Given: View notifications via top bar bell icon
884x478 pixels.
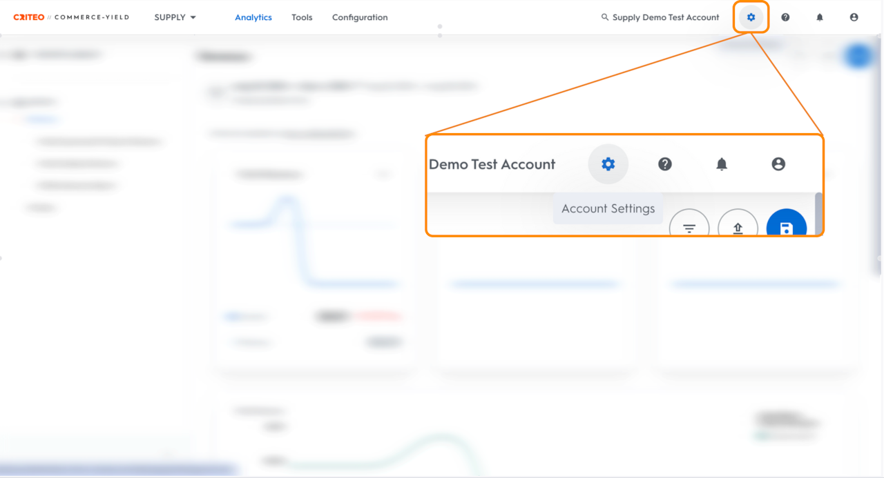Looking at the screenshot, I should pyautogui.click(x=820, y=17).
